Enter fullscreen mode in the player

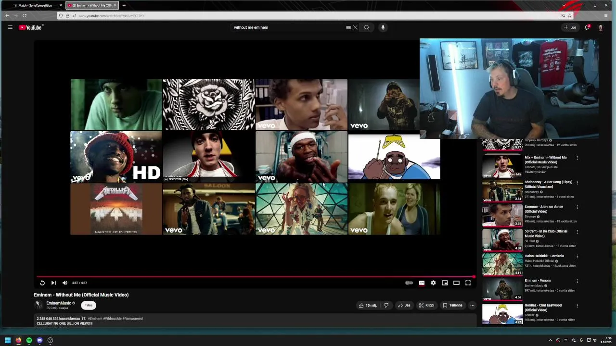pyautogui.click(x=468, y=283)
